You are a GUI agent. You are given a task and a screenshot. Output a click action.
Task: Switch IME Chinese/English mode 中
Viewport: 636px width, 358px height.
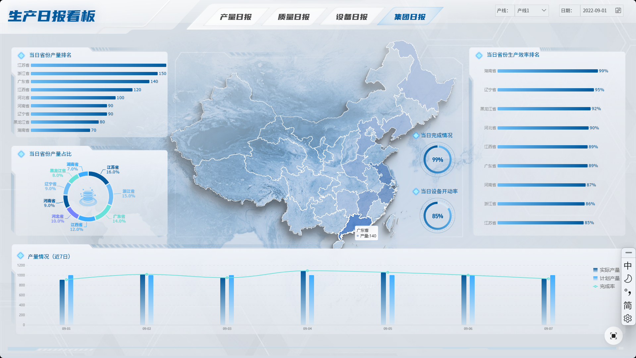[x=628, y=266]
